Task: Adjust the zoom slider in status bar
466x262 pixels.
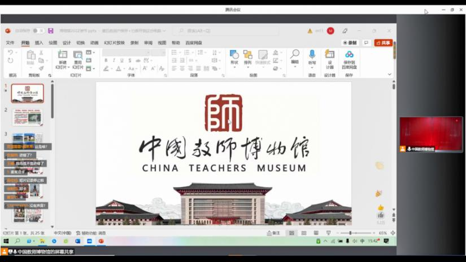Action: click(x=350, y=233)
